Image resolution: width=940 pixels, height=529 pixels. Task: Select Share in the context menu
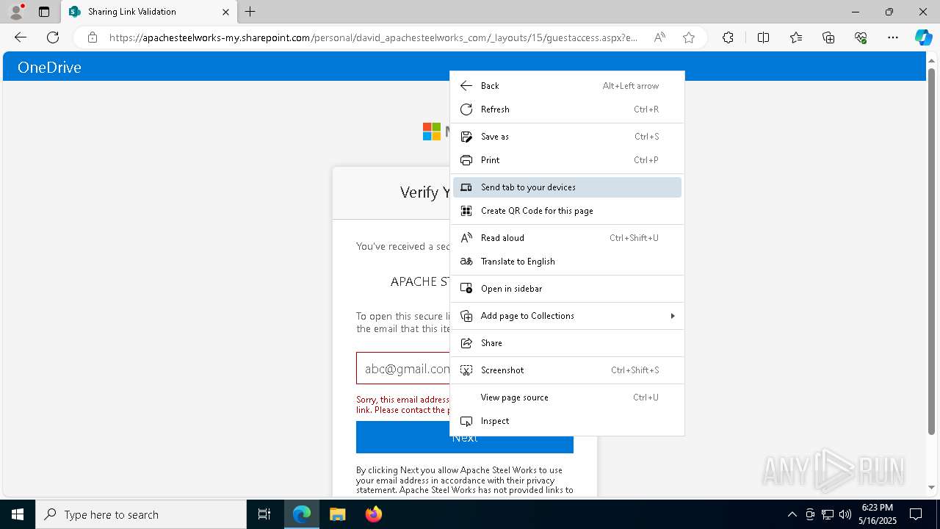point(567,343)
